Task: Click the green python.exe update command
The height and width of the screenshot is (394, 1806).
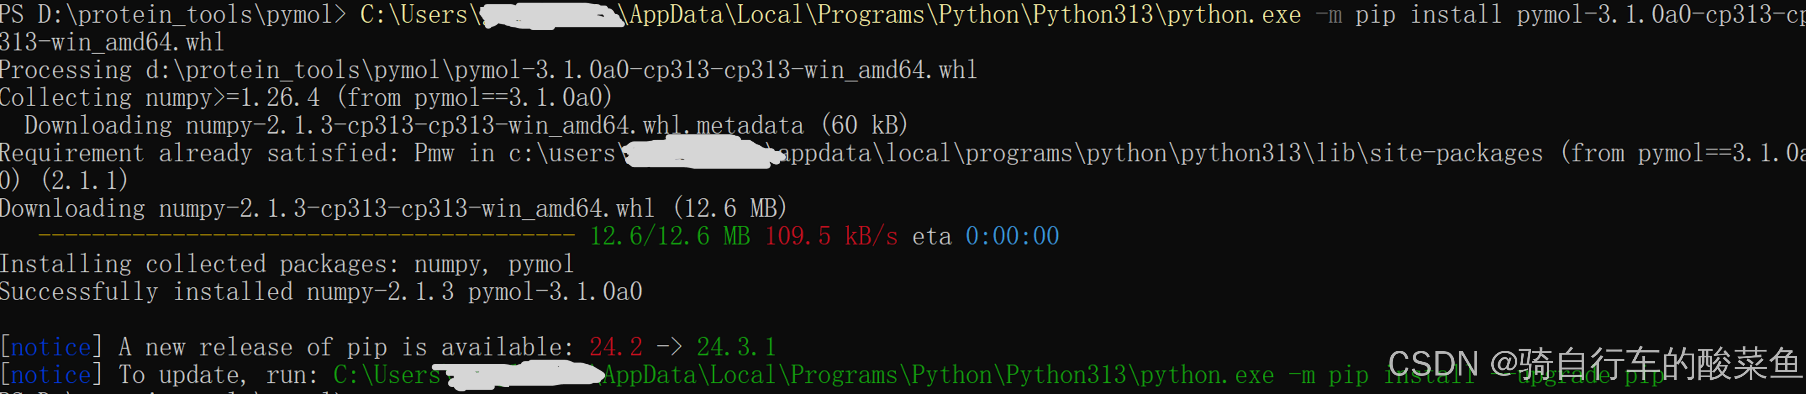Action: click(x=998, y=375)
